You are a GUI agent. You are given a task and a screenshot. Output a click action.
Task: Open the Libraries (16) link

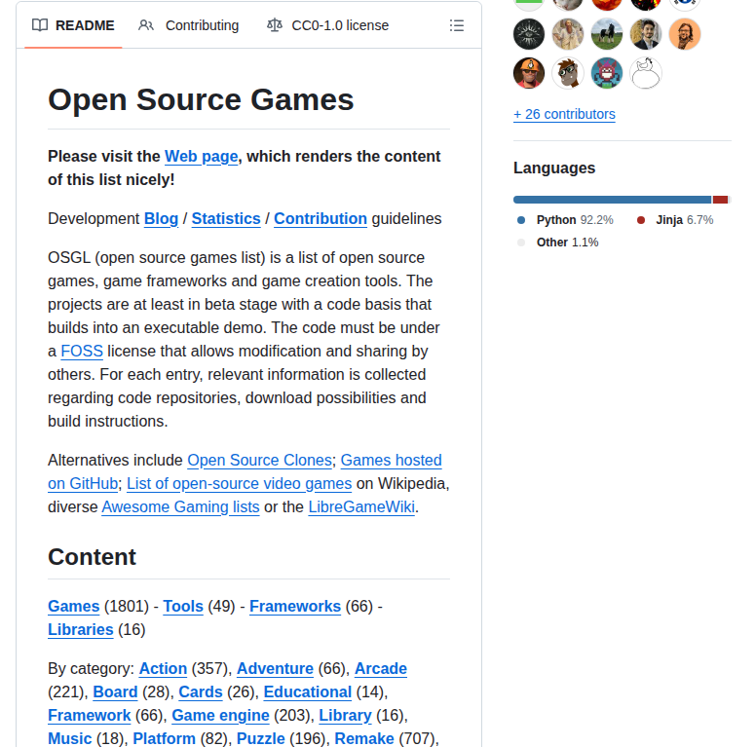click(x=81, y=629)
